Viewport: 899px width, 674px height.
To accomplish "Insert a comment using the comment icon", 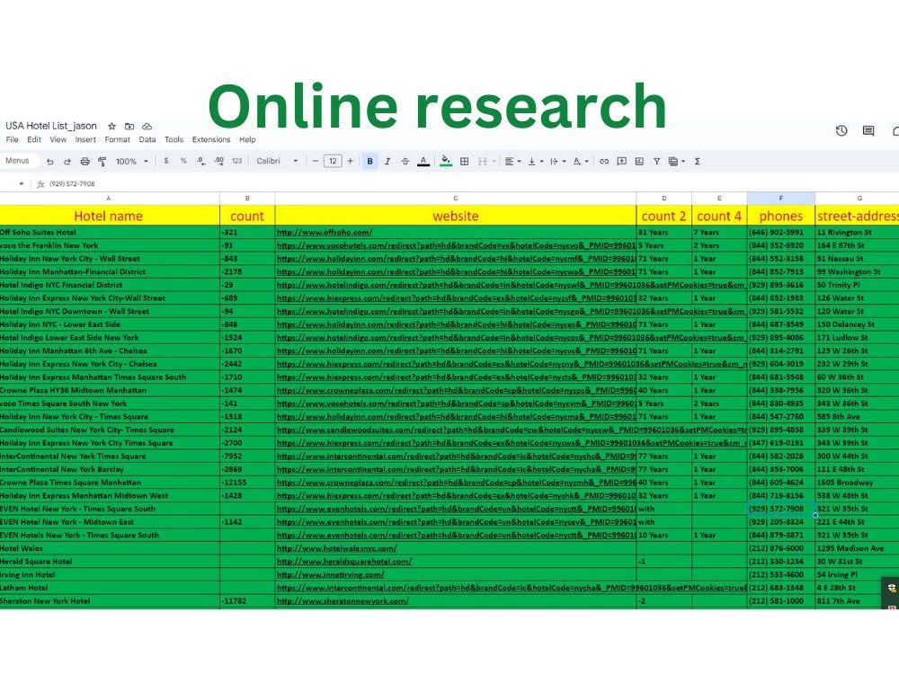I will 621,161.
